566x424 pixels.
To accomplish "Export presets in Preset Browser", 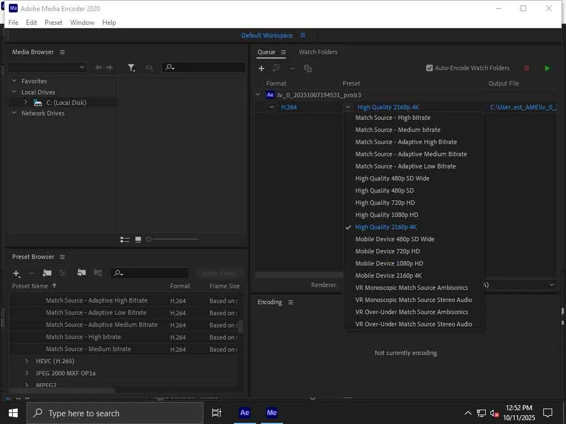I will [x=97, y=273].
